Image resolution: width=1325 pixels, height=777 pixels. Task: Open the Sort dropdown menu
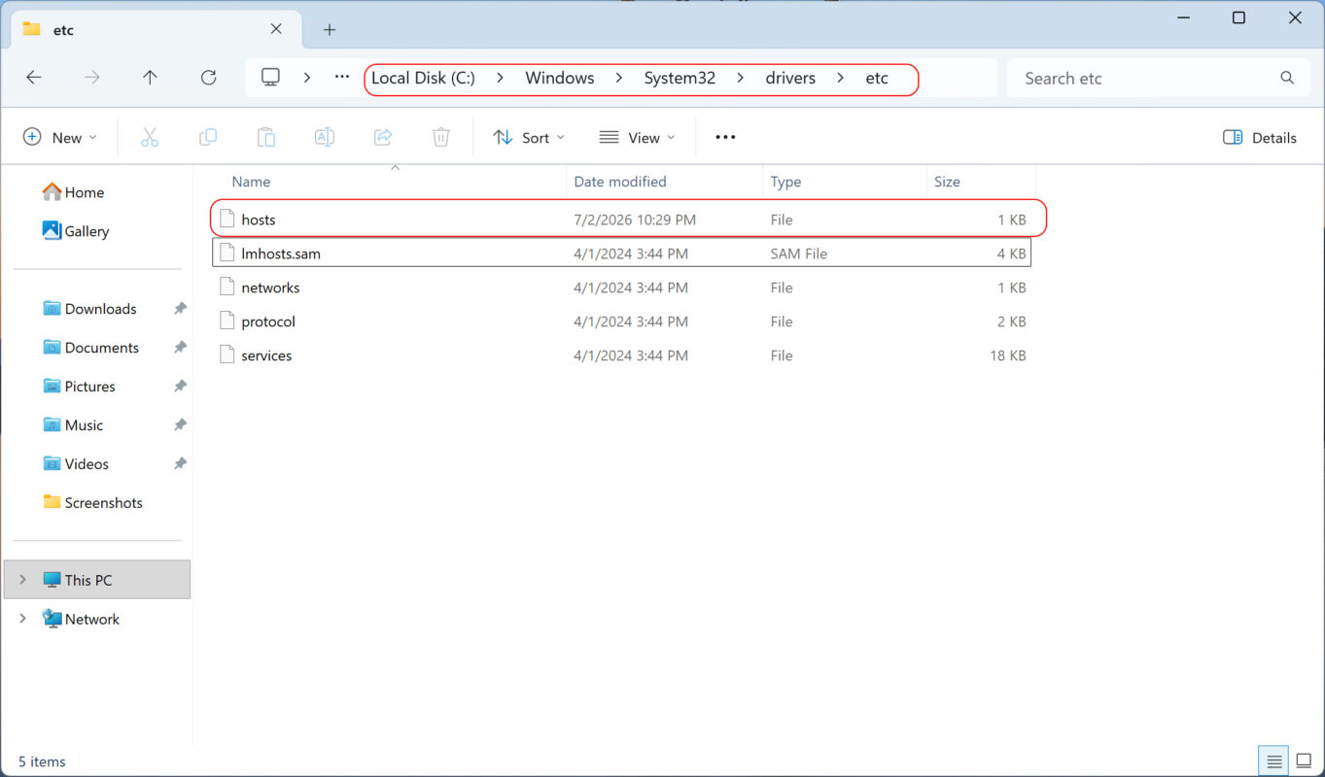pyautogui.click(x=529, y=138)
